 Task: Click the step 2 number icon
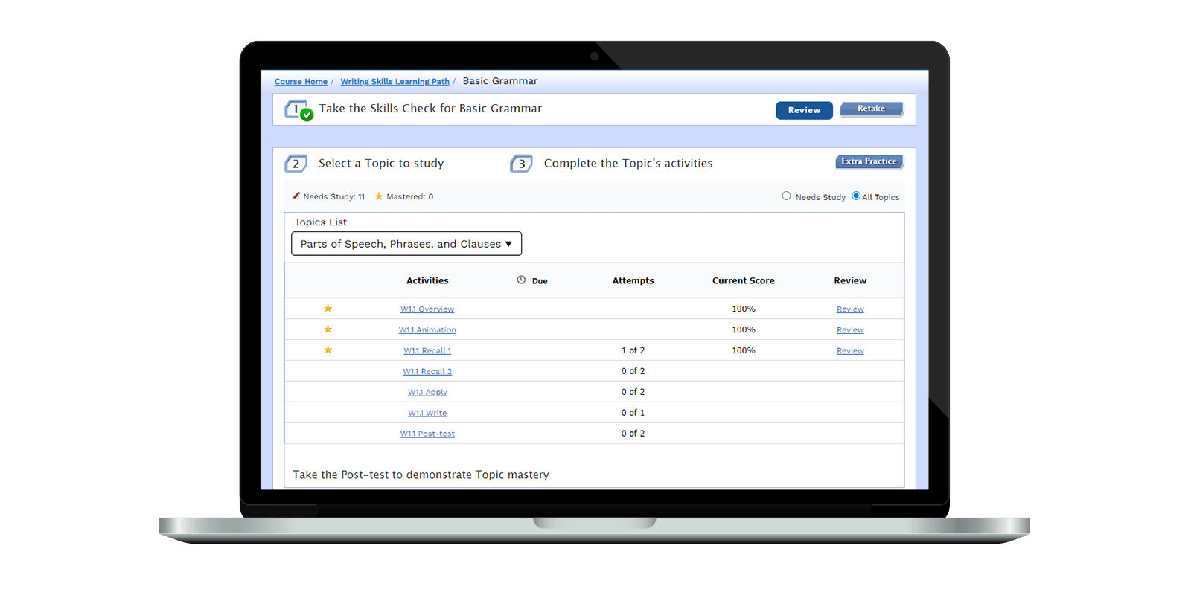[x=296, y=164]
